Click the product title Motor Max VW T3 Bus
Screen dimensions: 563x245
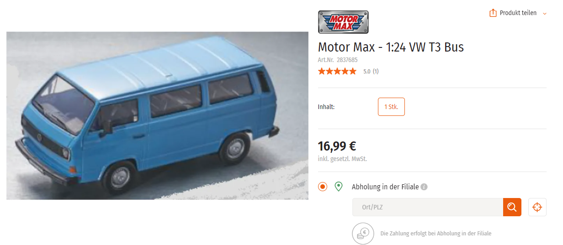pos(391,47)
